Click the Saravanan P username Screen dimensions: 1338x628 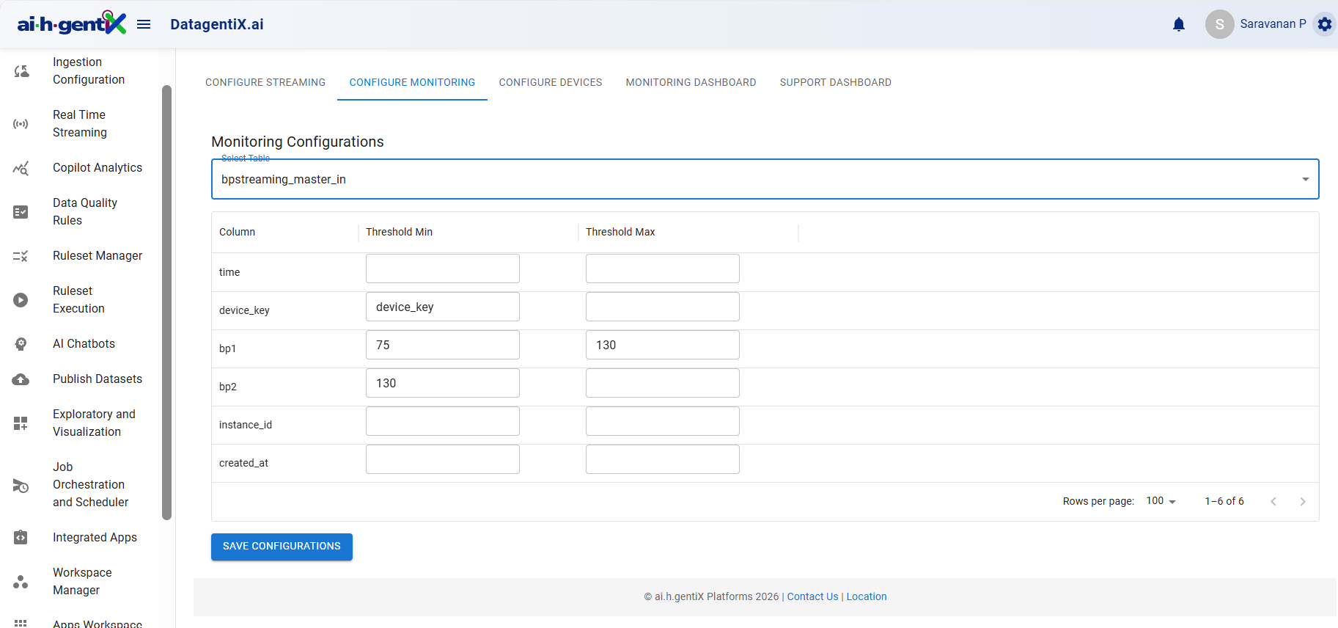pyautogui.click(x=1273, y=24)
